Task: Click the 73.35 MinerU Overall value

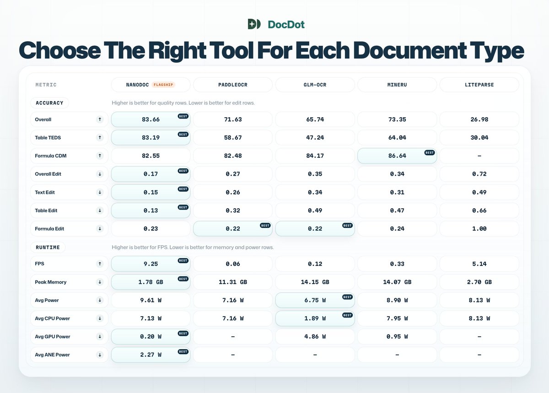Action: point(397,119)
